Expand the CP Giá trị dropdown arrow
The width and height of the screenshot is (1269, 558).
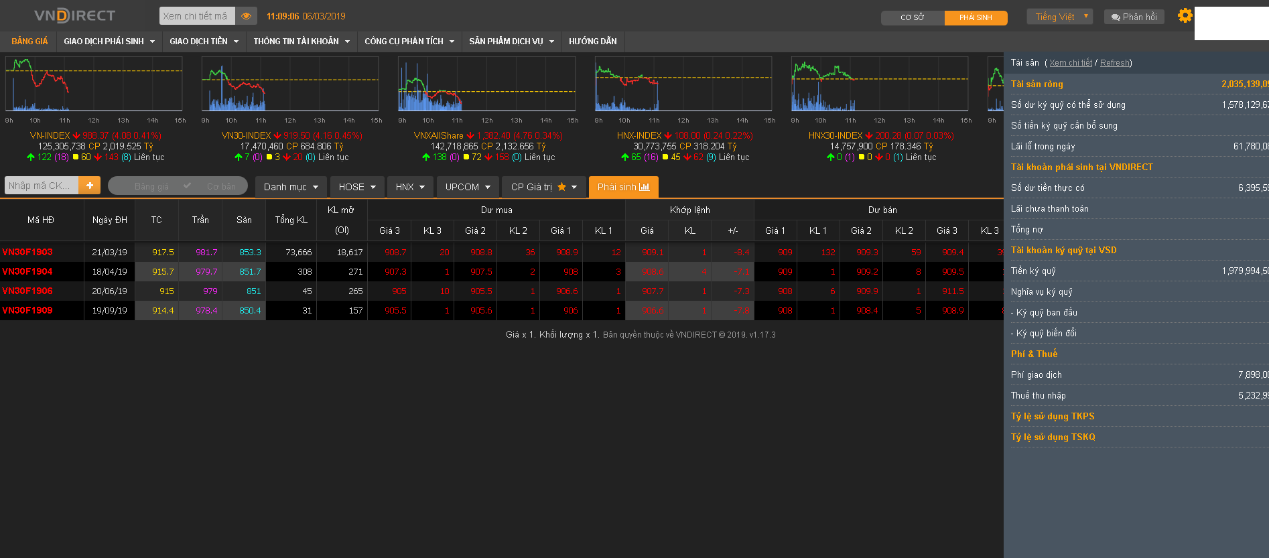point(574,187)
